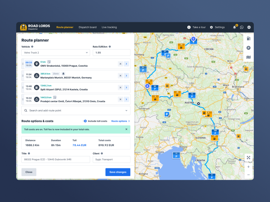Viewport: 270px width, 202px height.
Task: Click Take a tour link
Action: coord(196,27)
